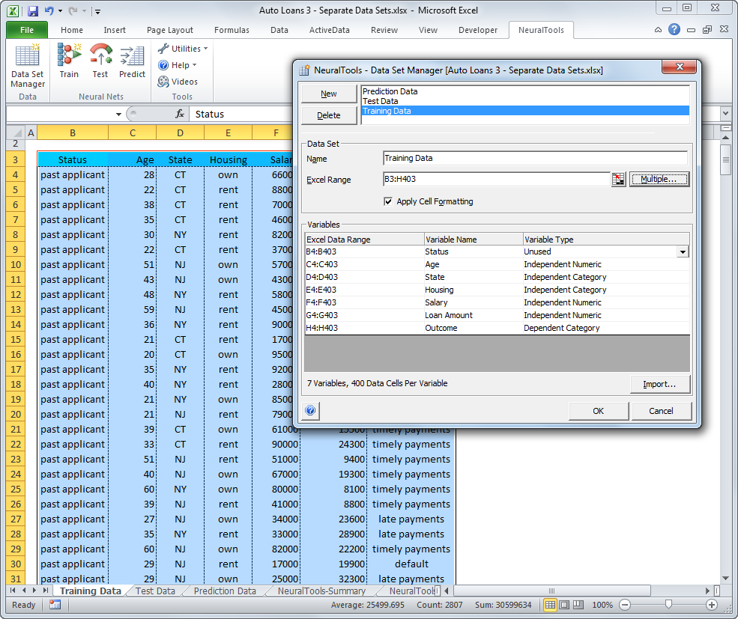Image resolution: width=738 pixels, height=619 pixels.
Task: Click the Multiple button
Action: 659,179
